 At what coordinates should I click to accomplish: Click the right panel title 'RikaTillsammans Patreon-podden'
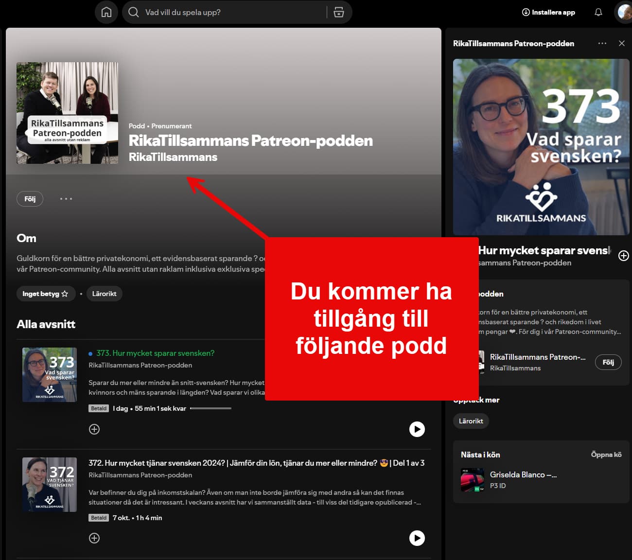(x=513, y=43)
